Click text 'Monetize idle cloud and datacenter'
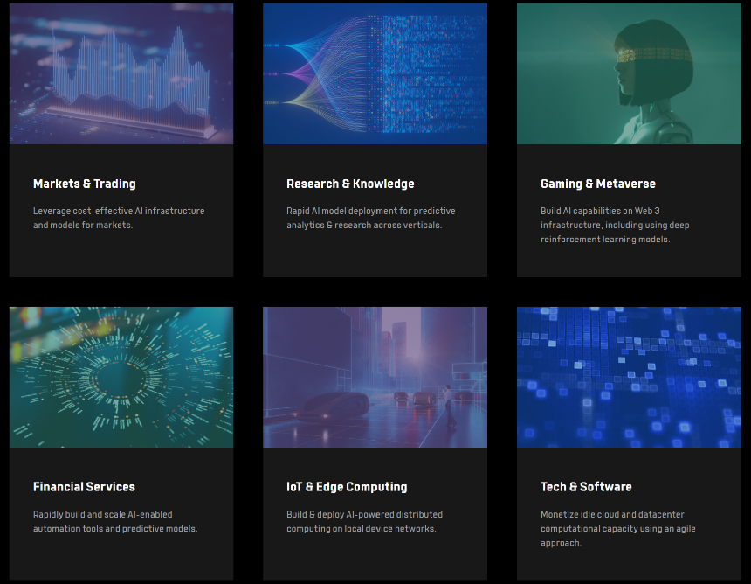This screenshot has width=751, height=584. tap(612, 514)
